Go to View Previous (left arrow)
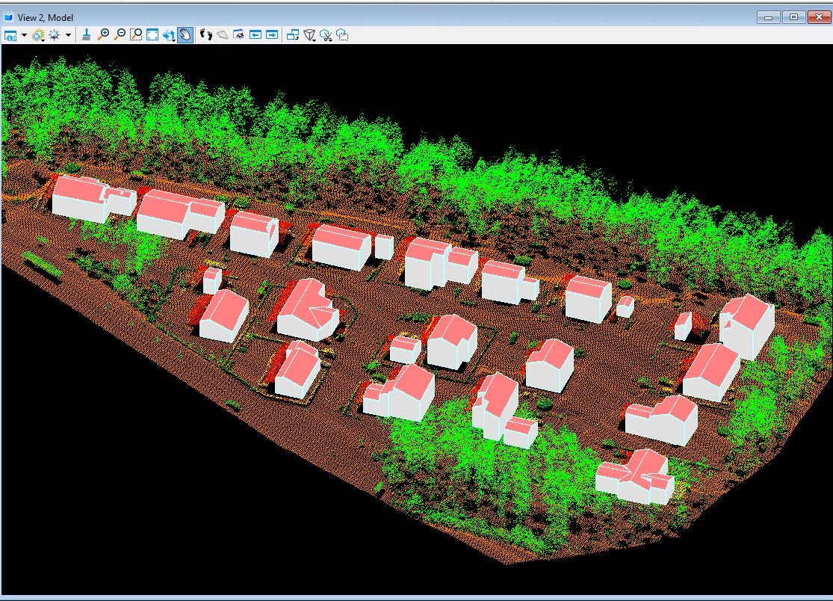 (x=256, y=35)
